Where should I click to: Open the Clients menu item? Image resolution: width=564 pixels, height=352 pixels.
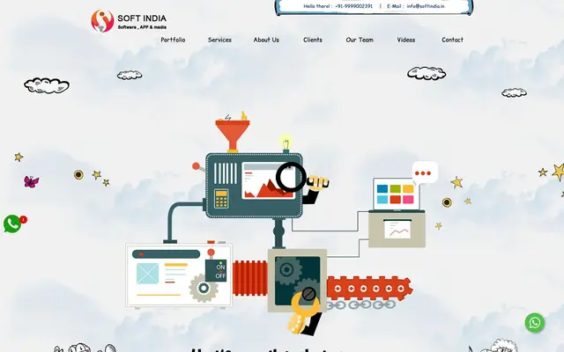point(313,40)
